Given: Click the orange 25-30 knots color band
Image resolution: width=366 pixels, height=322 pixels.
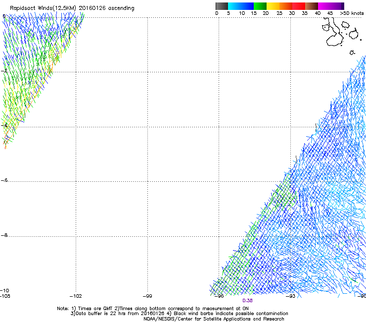Looking at the screenshot, I should click(x=286, y=6).
